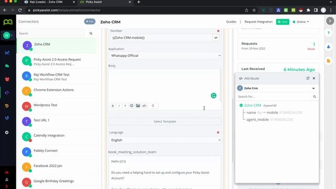Open the Calendly Integration connector
Screen dimensions: 336x189
point(57,137)
